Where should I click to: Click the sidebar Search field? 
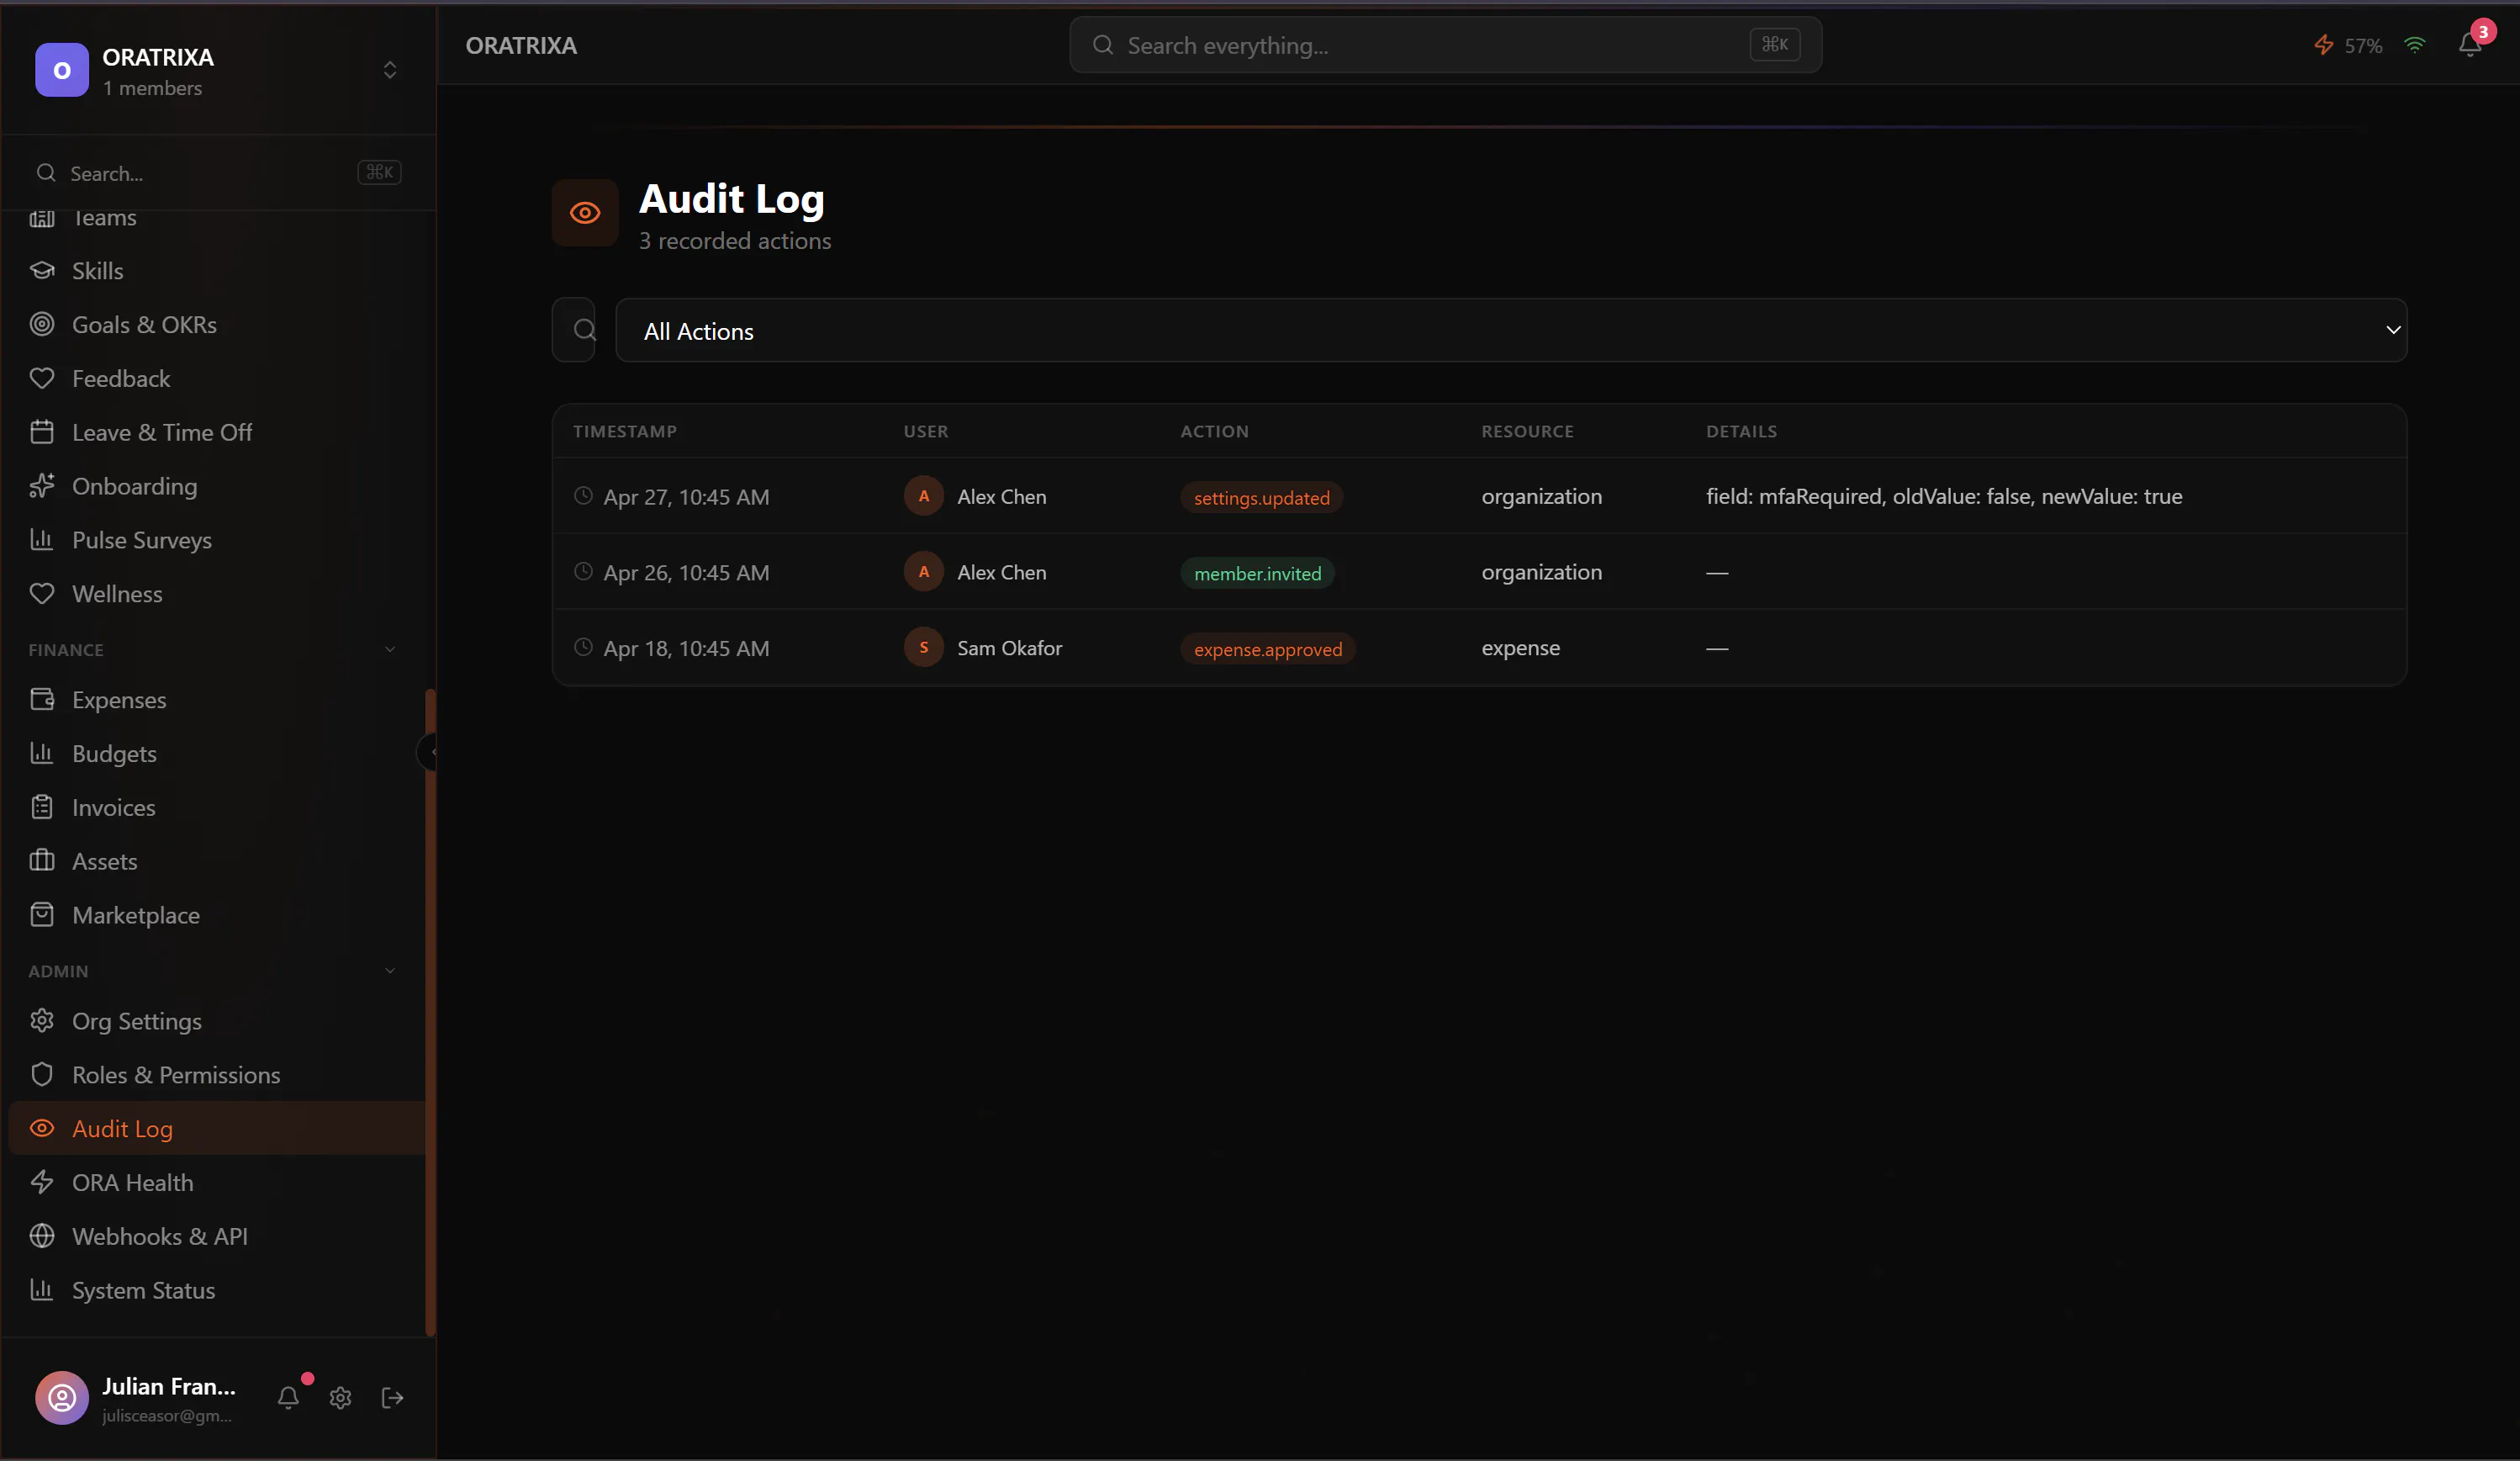coord(217,173)
